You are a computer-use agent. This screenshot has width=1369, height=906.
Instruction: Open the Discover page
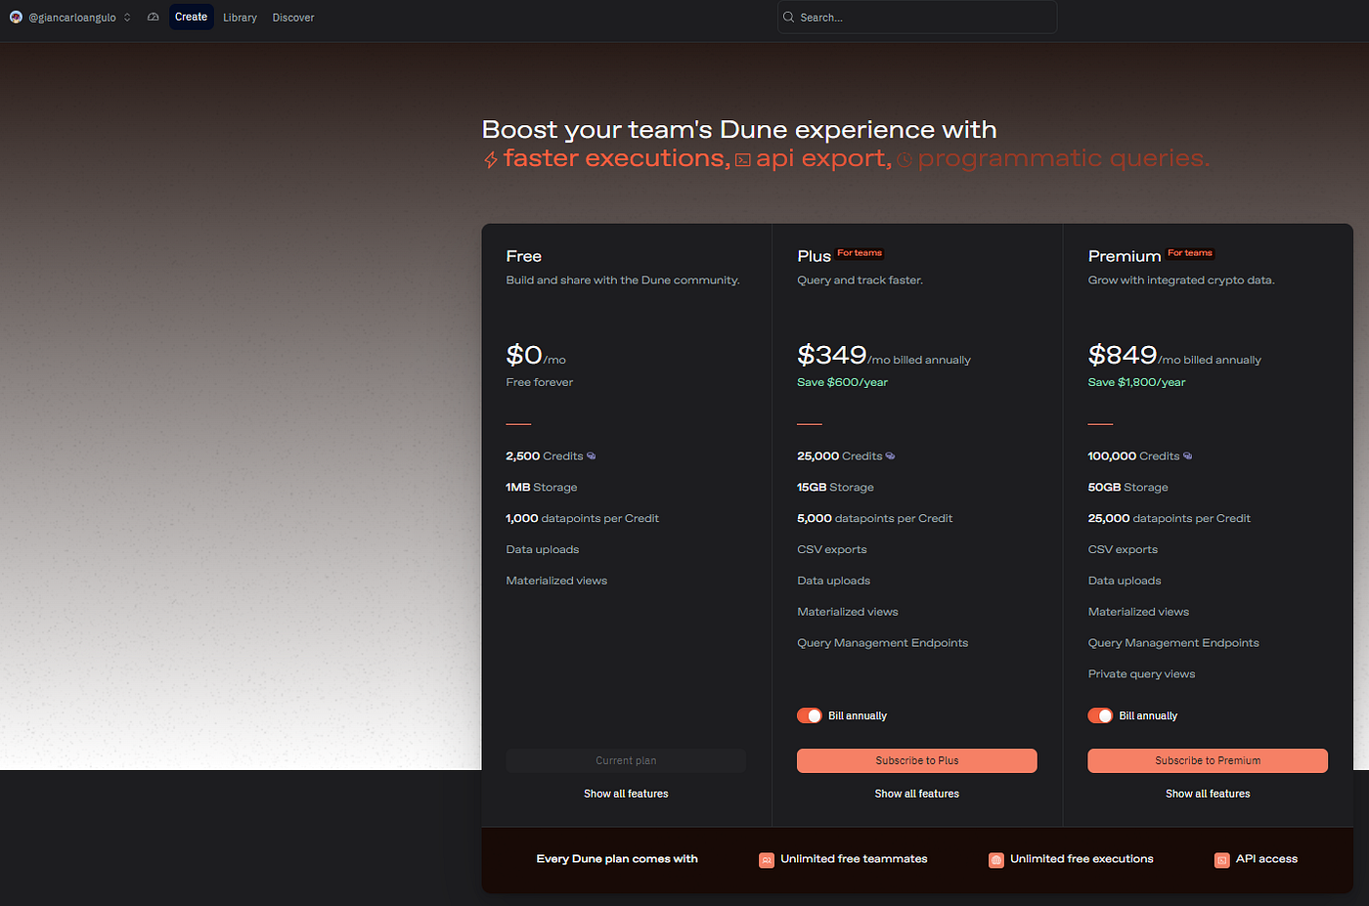tap(293, 18)
